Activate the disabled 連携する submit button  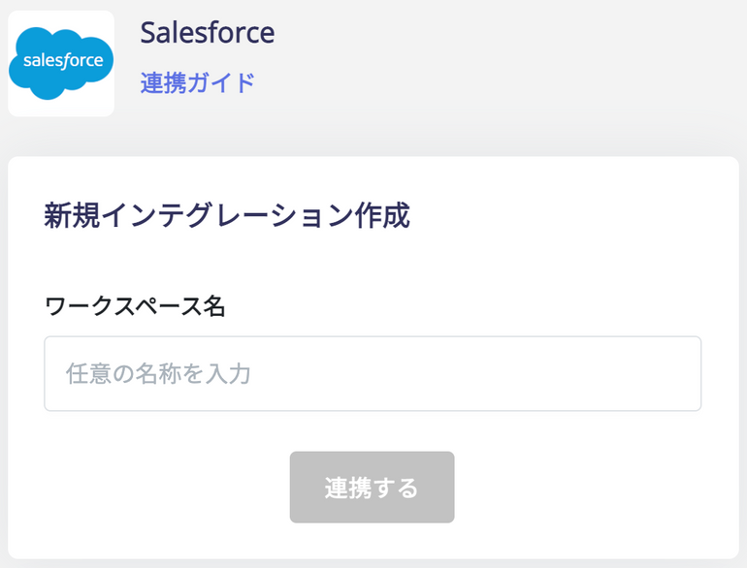[x=373, y=487]
